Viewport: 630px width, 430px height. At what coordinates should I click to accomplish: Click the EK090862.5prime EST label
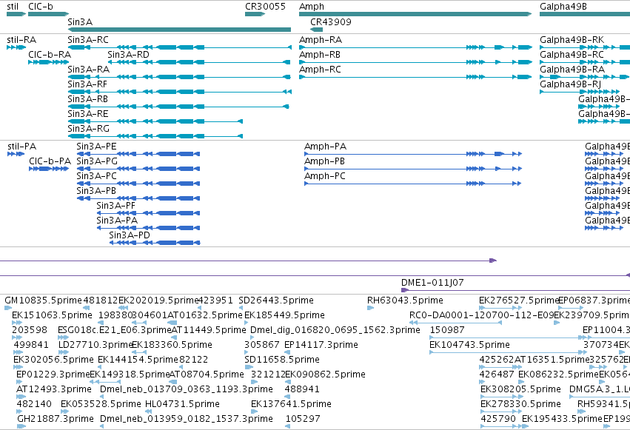pyautogui.click(x=325, y=374)
